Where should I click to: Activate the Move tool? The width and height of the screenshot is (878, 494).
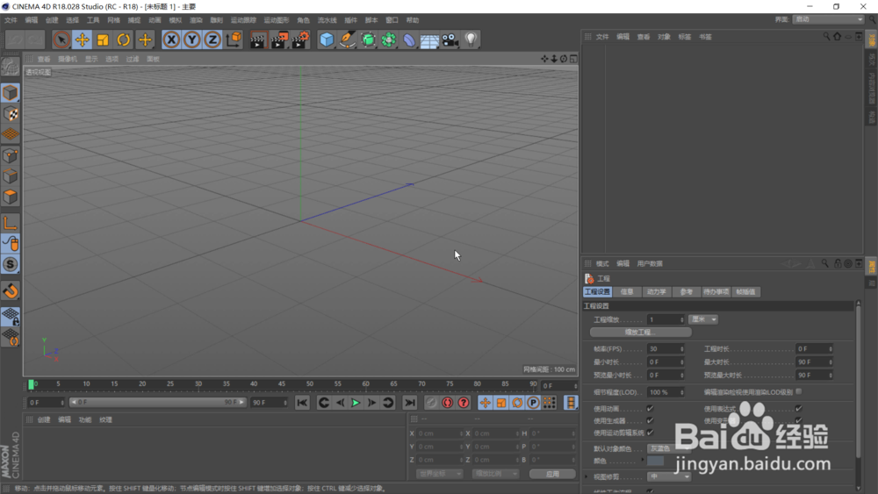pos(83,39)
